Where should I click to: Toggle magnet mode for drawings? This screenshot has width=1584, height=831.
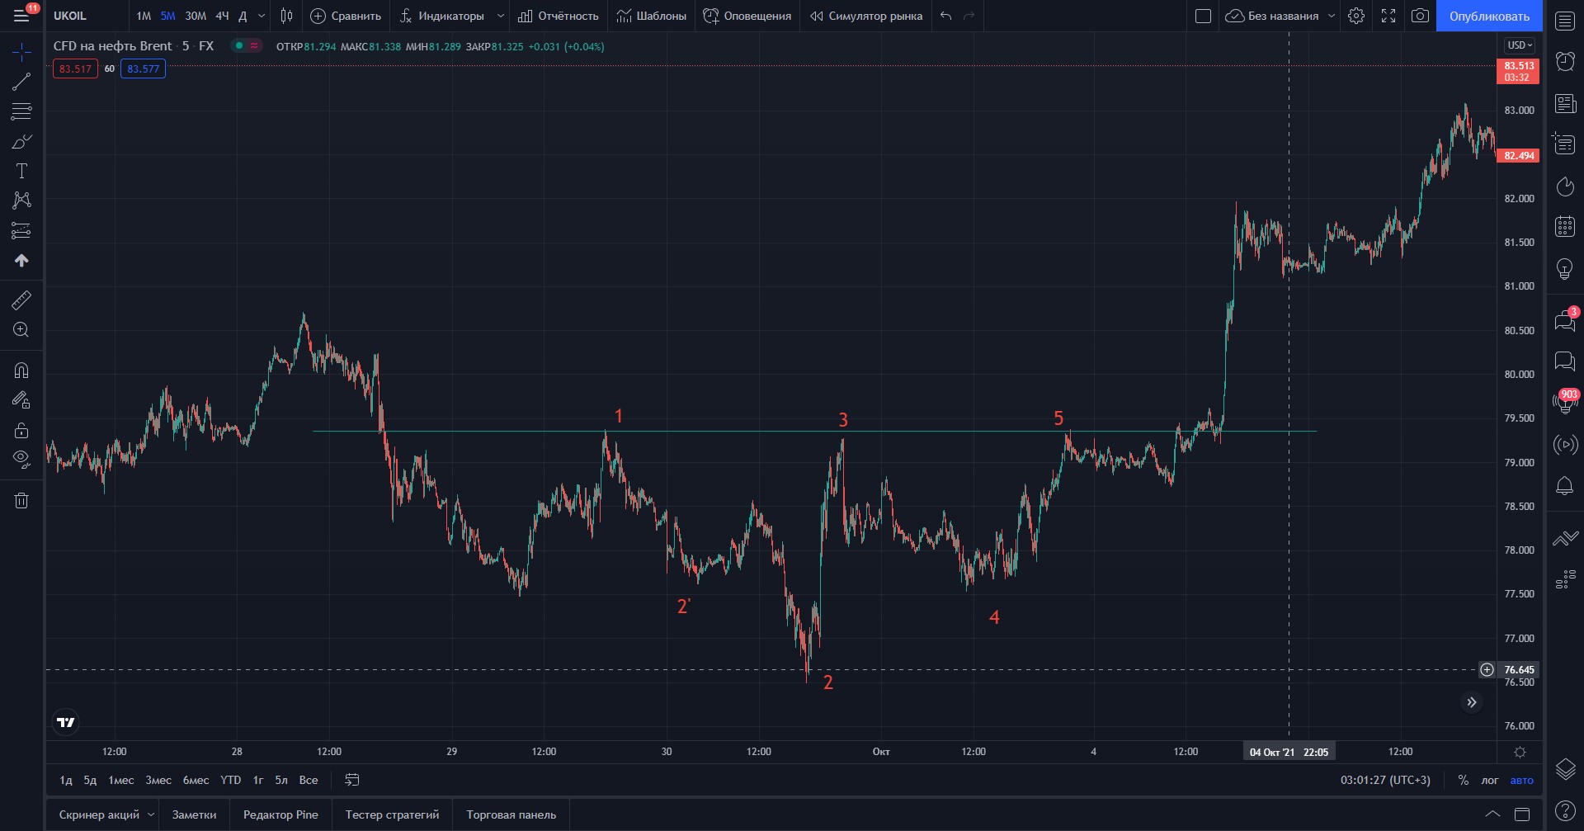click(x=21, y=370)
